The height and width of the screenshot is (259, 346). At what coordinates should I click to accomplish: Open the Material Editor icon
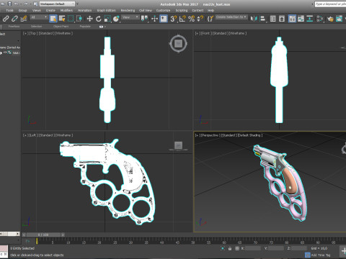click(320, 19)
